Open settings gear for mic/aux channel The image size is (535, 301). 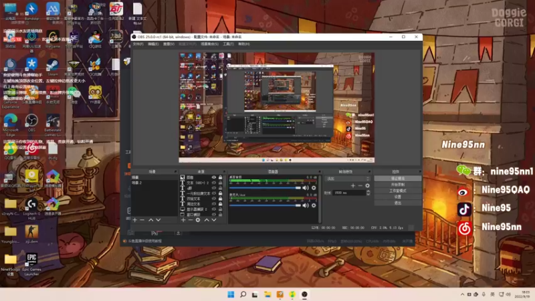314,205
